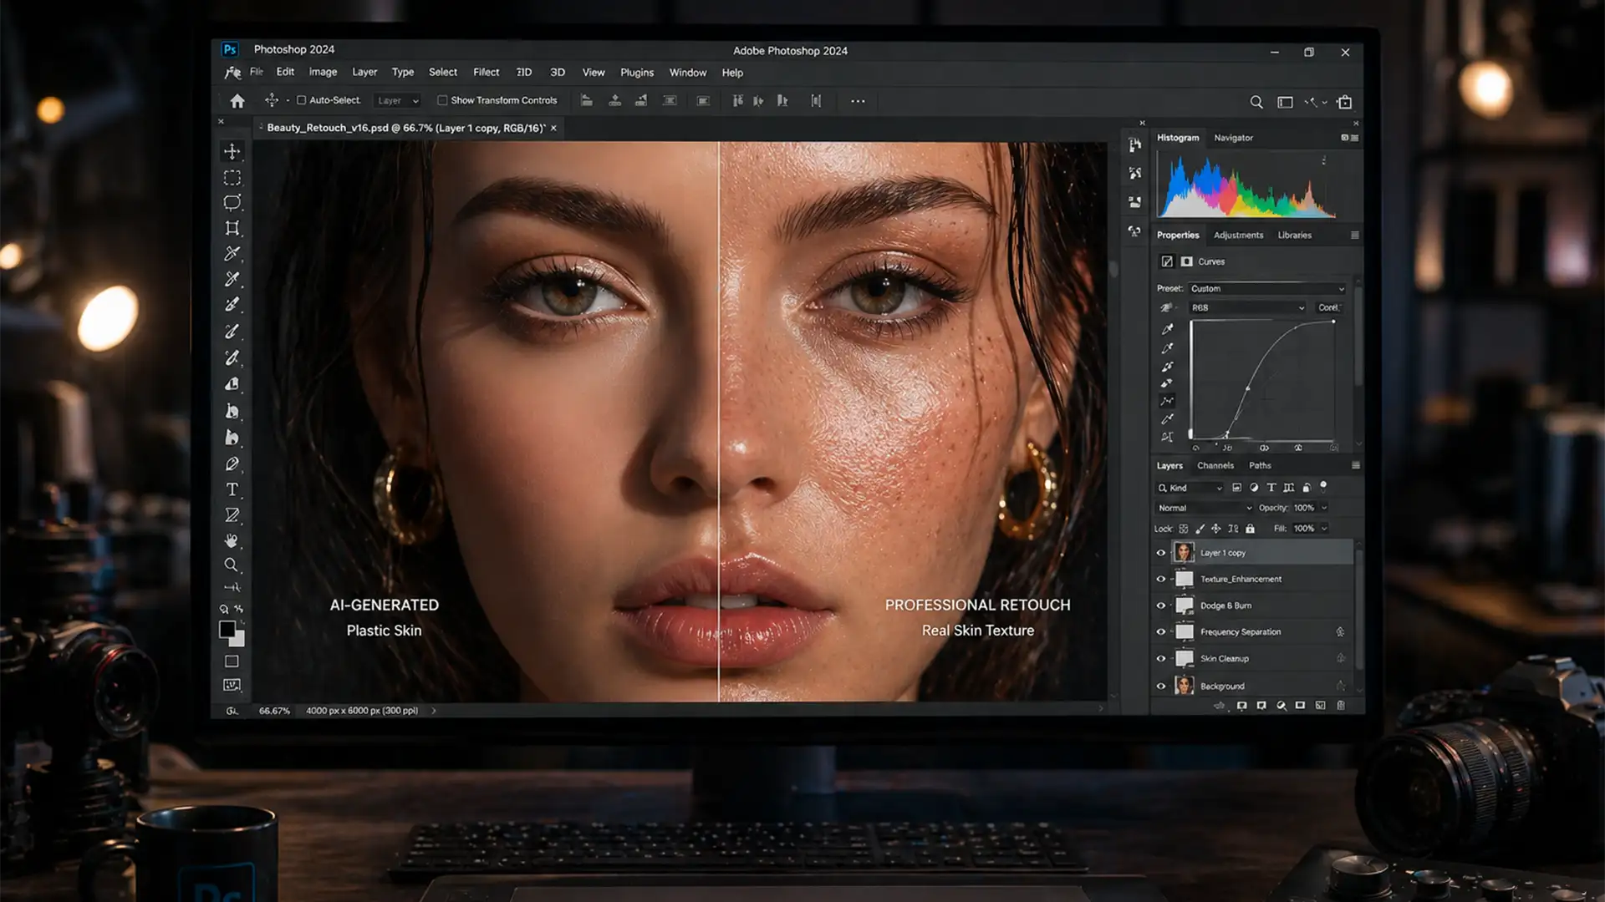This screenshot has width=1605, height=902.
Task: Open the Curves Preset Custom dropdown
Action: 1266,288
